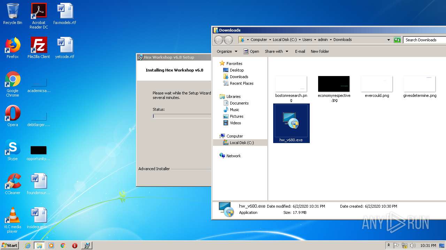Select Downloads under Favorites

pos(236,77)
